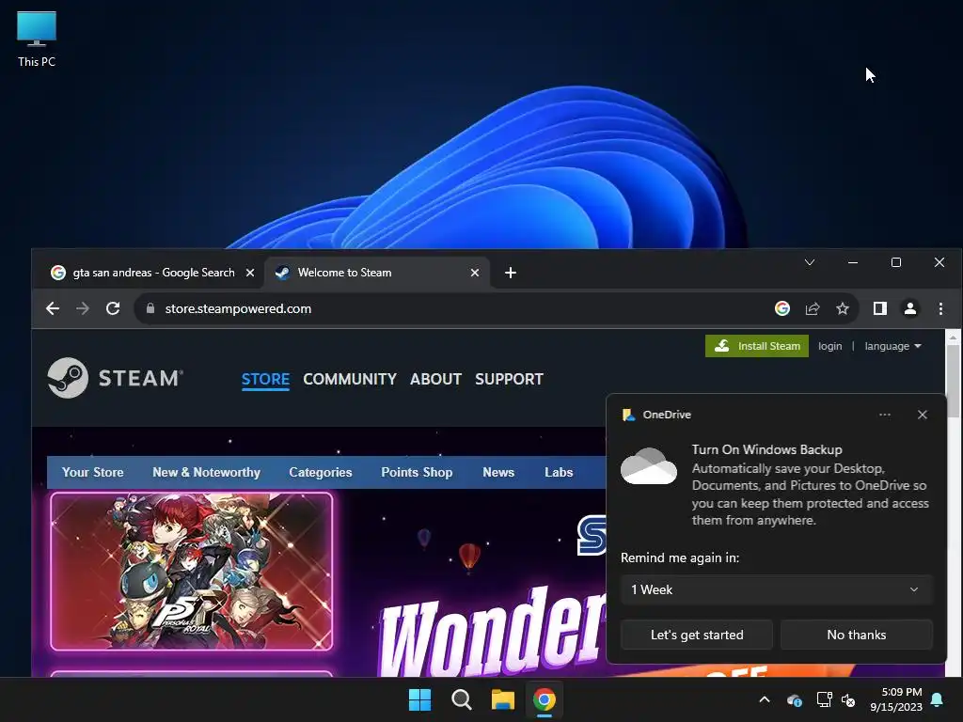The height and width of the screenshot is (722, 963).
Task: Go to Points Shop
Action: tap(417, 472)
